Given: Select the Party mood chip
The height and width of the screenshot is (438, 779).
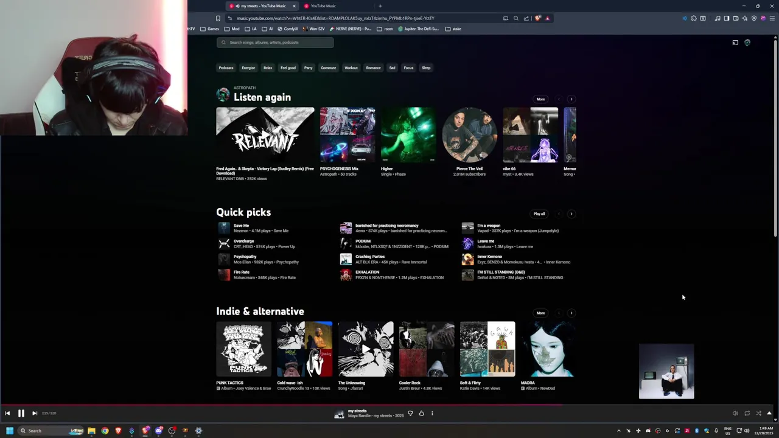Looking at the screenshot, I should 309,68.
